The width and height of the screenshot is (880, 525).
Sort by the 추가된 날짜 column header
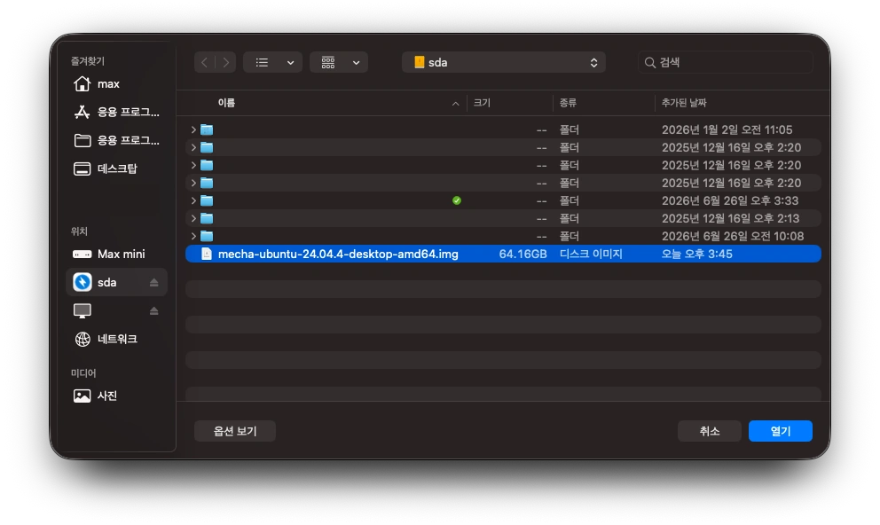coord(684,103)
